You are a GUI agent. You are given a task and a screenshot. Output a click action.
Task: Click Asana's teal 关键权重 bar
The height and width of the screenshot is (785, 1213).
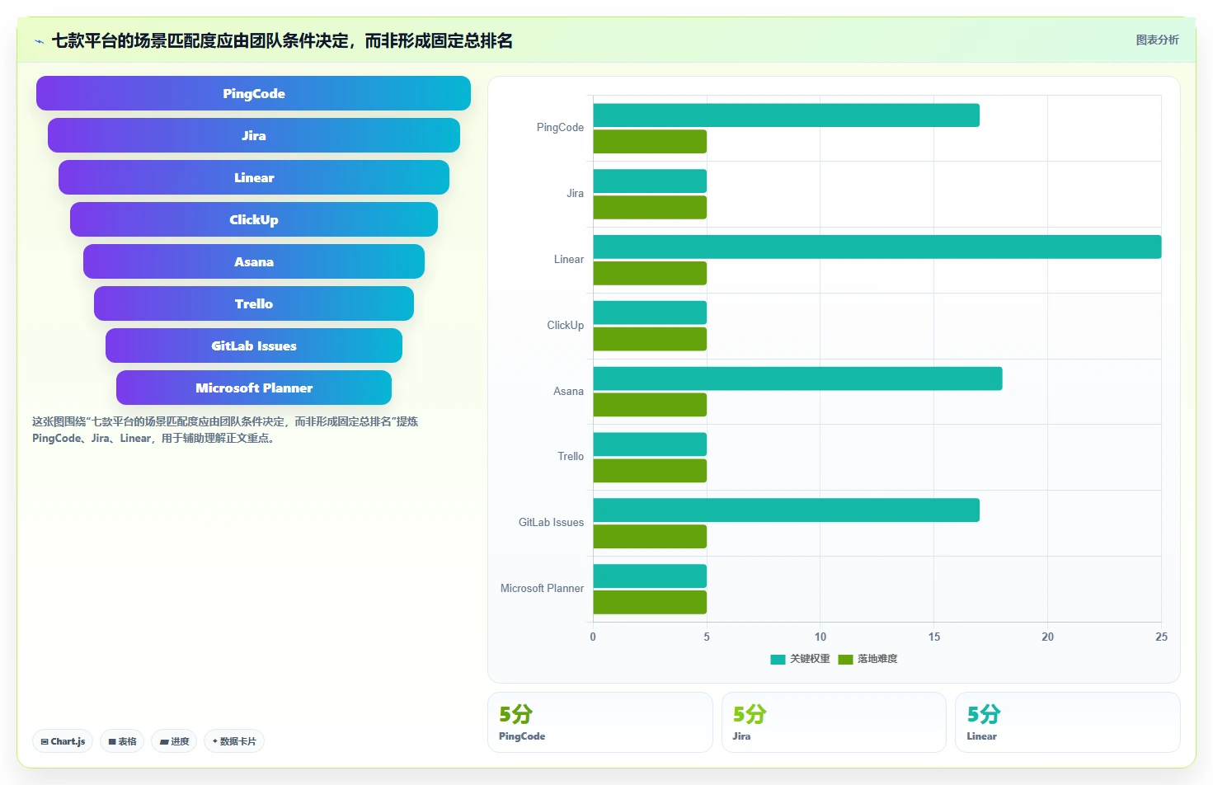pyautogui.click(x=797, y=378)
